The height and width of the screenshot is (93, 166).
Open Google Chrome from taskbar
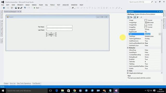(74, 91)
